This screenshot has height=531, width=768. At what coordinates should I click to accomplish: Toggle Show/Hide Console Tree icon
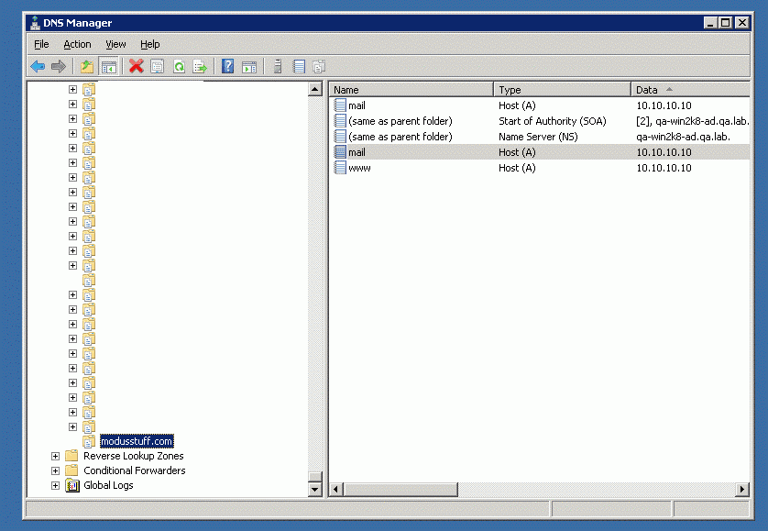tap(109, 66)
